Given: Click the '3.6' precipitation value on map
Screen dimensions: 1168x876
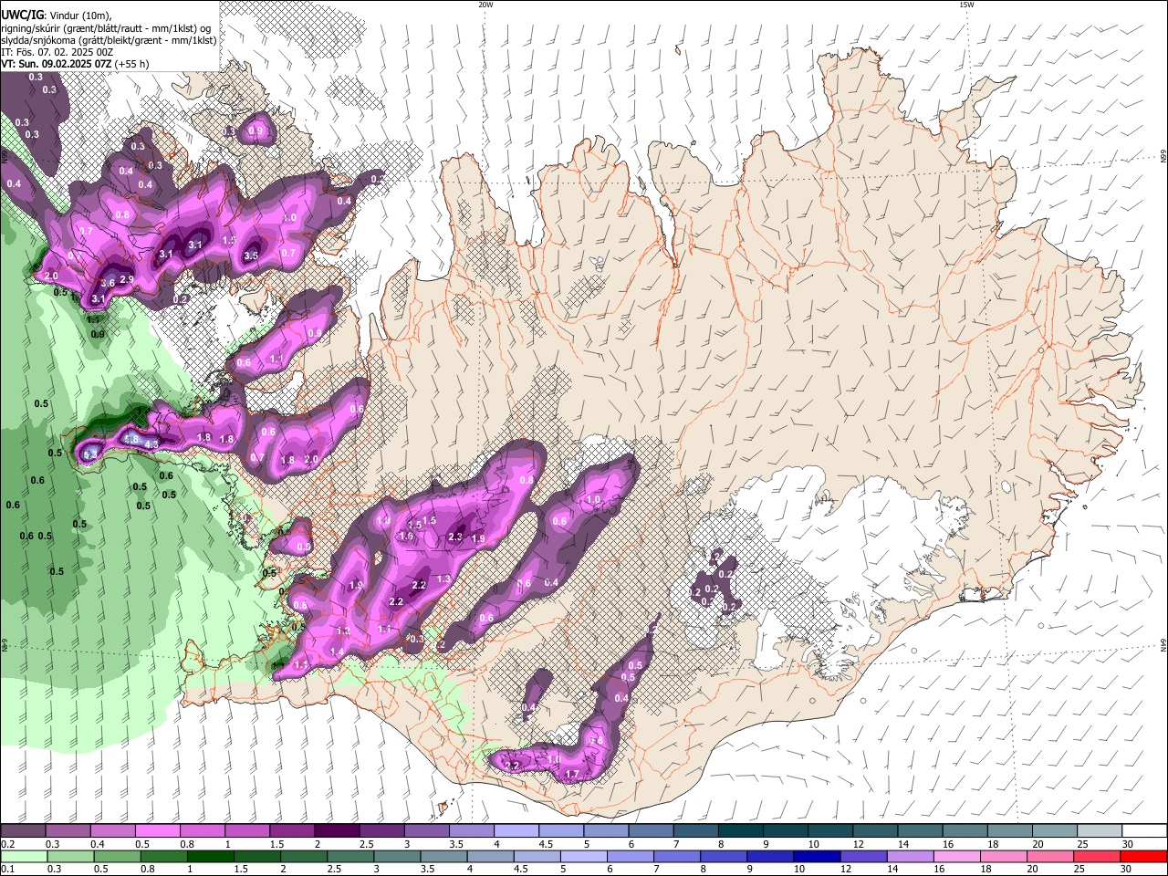Looking at the screenshot, I should [108, 283].
